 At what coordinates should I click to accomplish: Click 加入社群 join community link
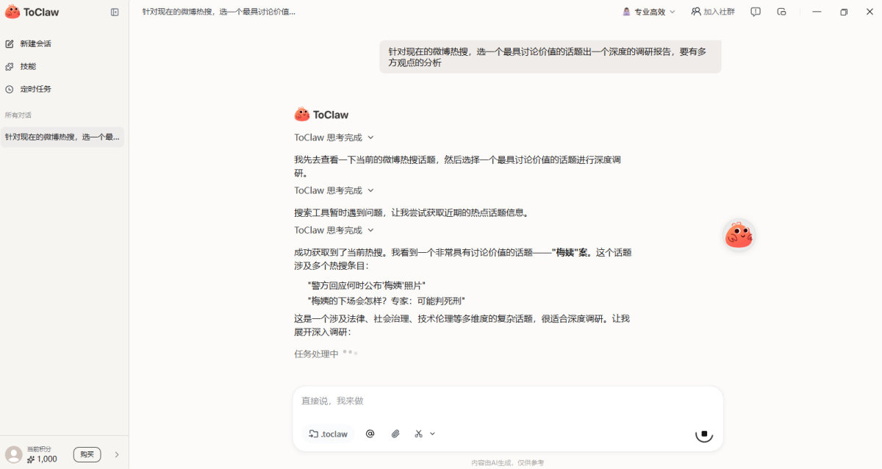point(713,12)
